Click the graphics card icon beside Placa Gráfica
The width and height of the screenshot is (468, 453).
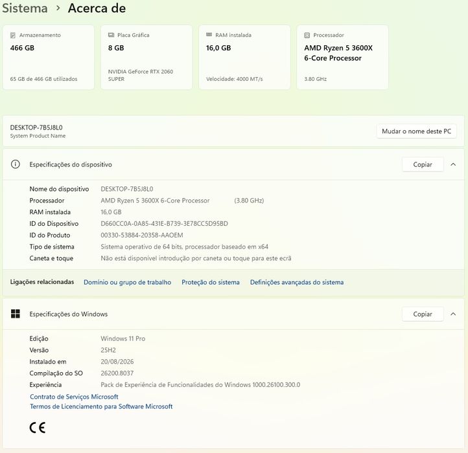[x=111, y=35]
